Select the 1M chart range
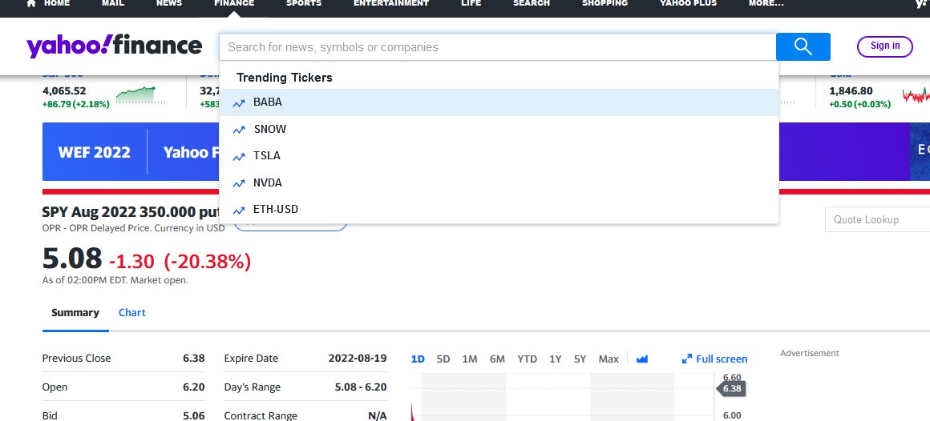Viewport: 930px width, 421px height. pos(470,359)
